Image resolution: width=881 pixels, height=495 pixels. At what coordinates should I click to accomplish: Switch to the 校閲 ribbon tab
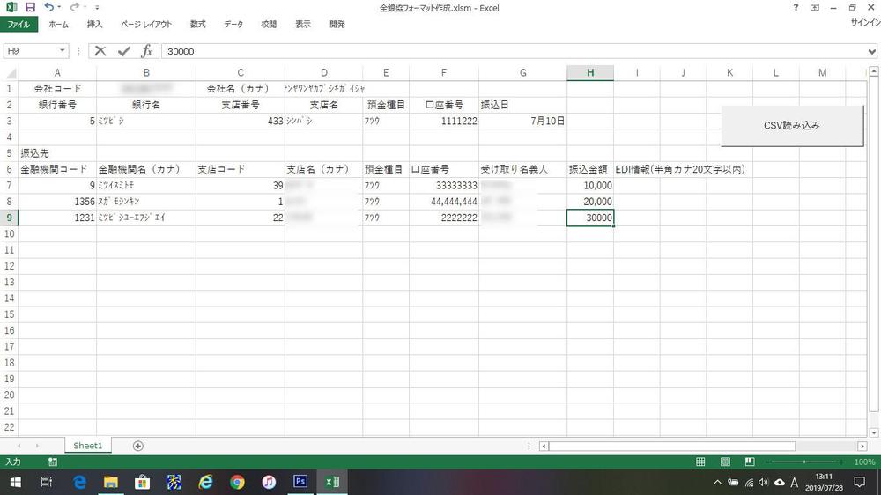pyautogui.click(x=269, y=24)
